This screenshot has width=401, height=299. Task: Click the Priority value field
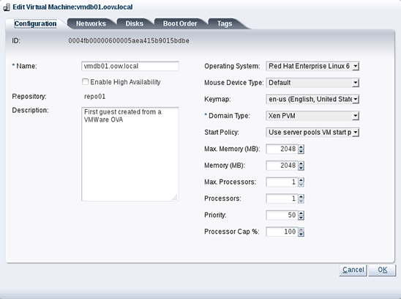point(282,215)
